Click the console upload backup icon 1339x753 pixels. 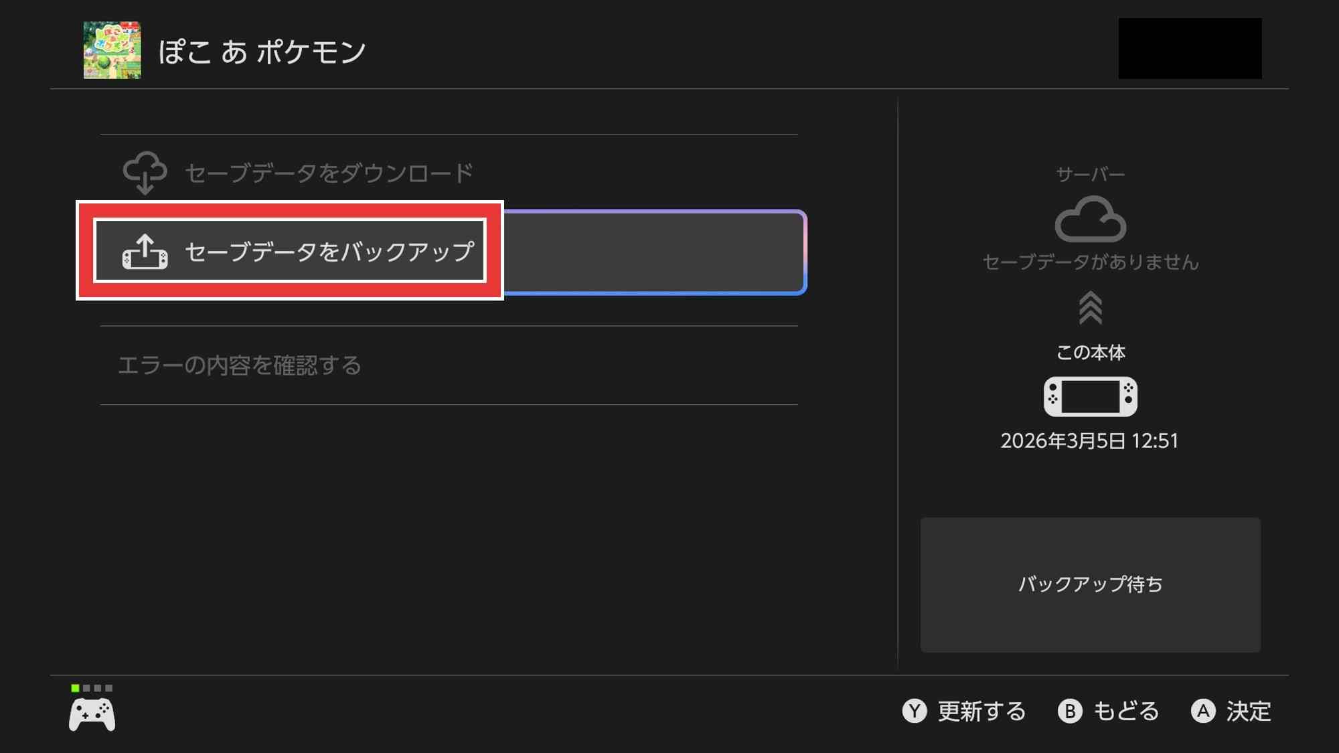pos(145,252)
